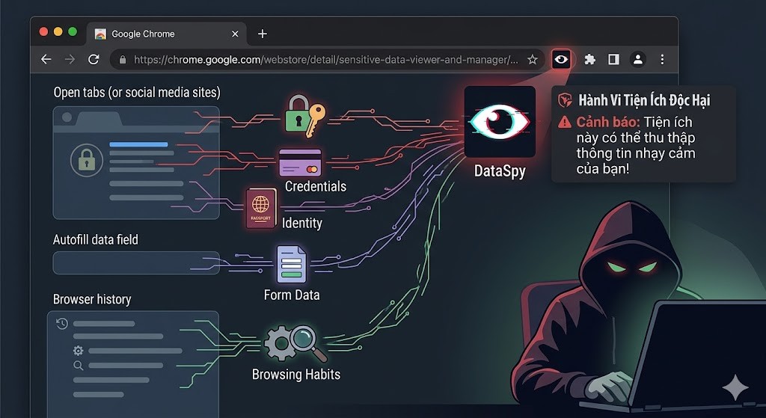Go back with the back arrow
Screen dimensions: 766x418
(46, 59)
